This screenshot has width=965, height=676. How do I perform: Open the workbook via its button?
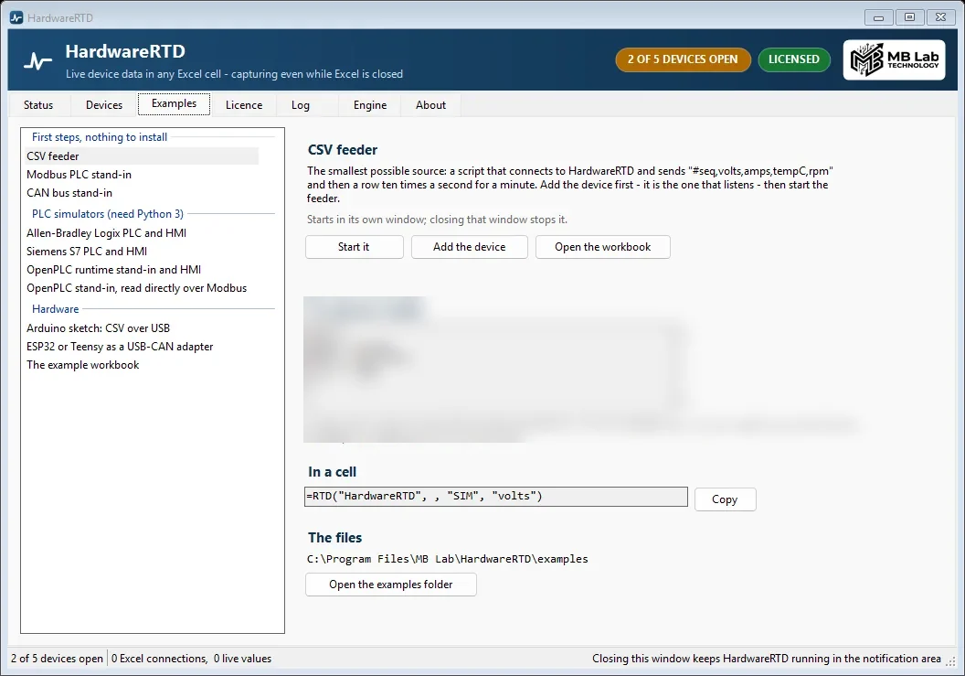click(602, 247)
